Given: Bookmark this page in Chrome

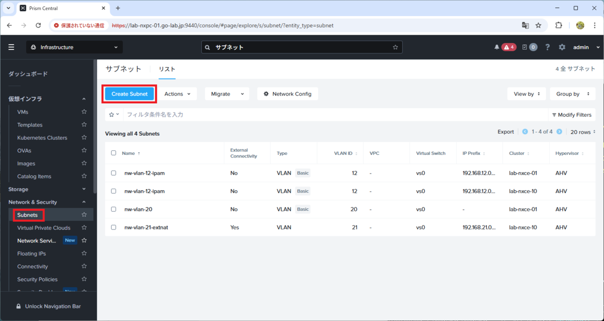Looking at the screenshot, I should (x=538, y=25).
